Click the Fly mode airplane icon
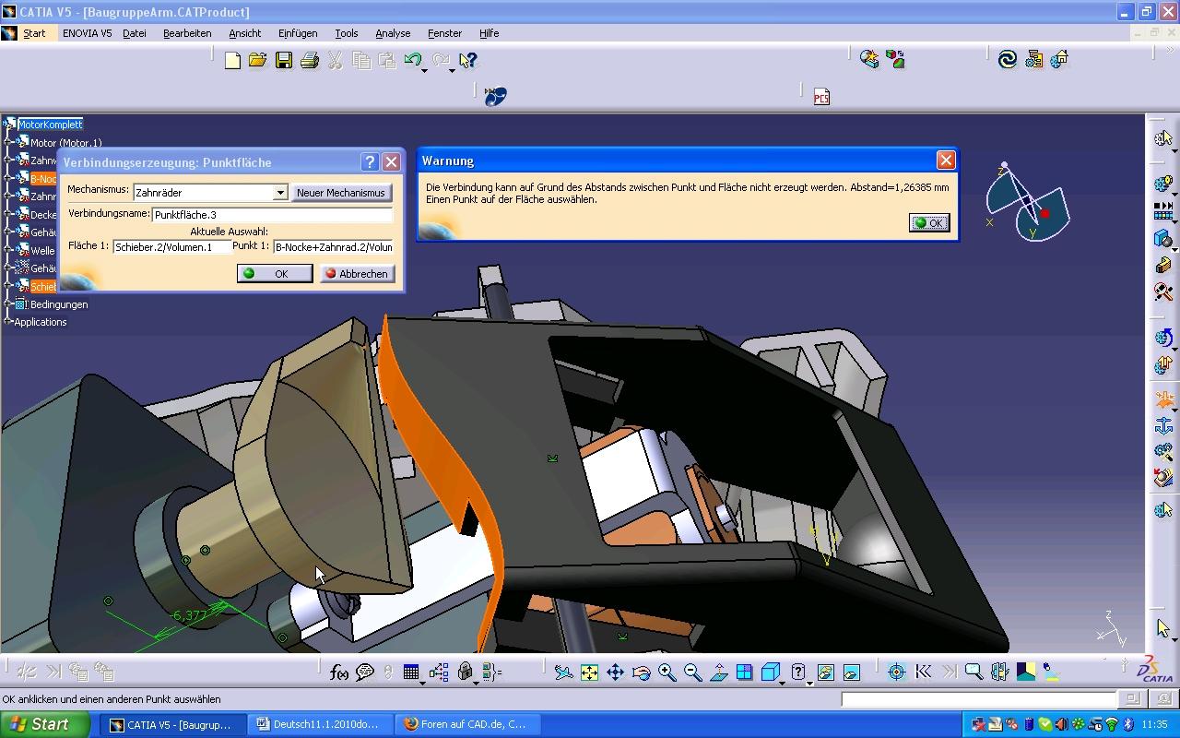This screenshot has width=1180, height=738. point(563,673)
